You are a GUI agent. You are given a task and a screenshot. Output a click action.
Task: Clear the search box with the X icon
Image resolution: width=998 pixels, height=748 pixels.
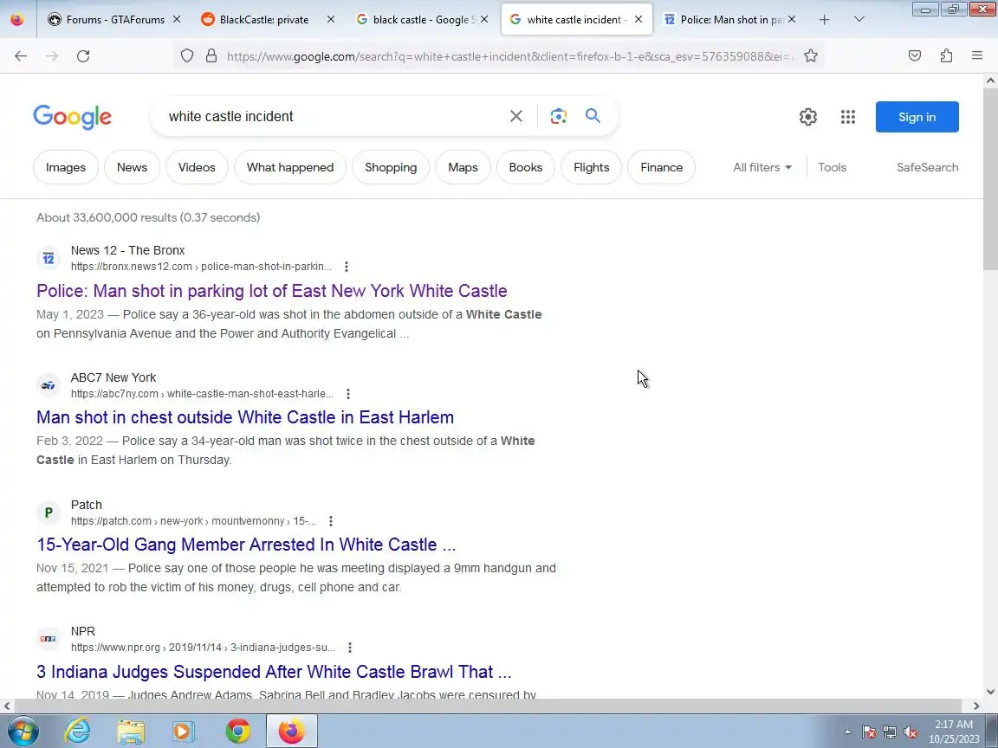click(x=516, y=116)
